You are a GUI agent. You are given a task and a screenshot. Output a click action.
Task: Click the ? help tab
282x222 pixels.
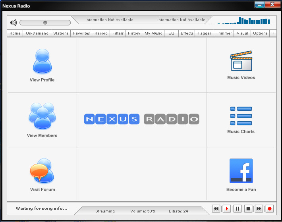pos(273,33)
